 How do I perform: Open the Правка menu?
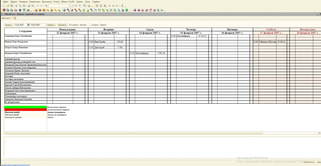[x=14, y=2]
